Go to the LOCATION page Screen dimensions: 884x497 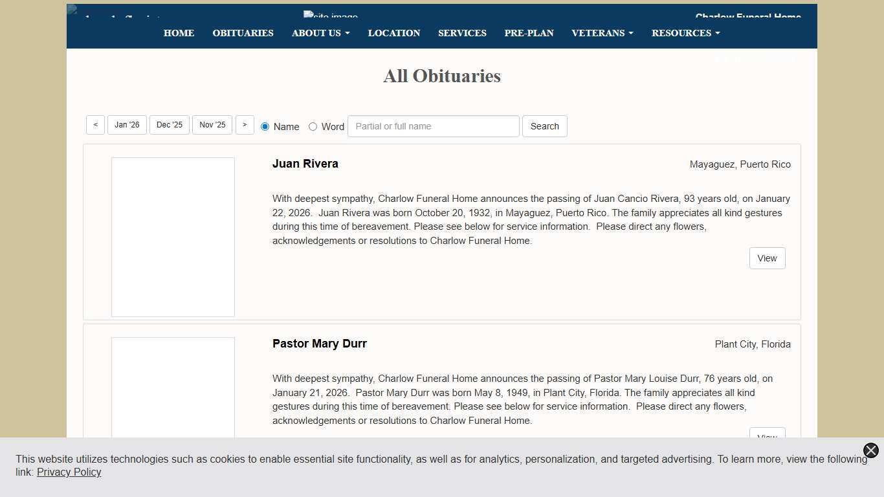(x=394, y=33)
